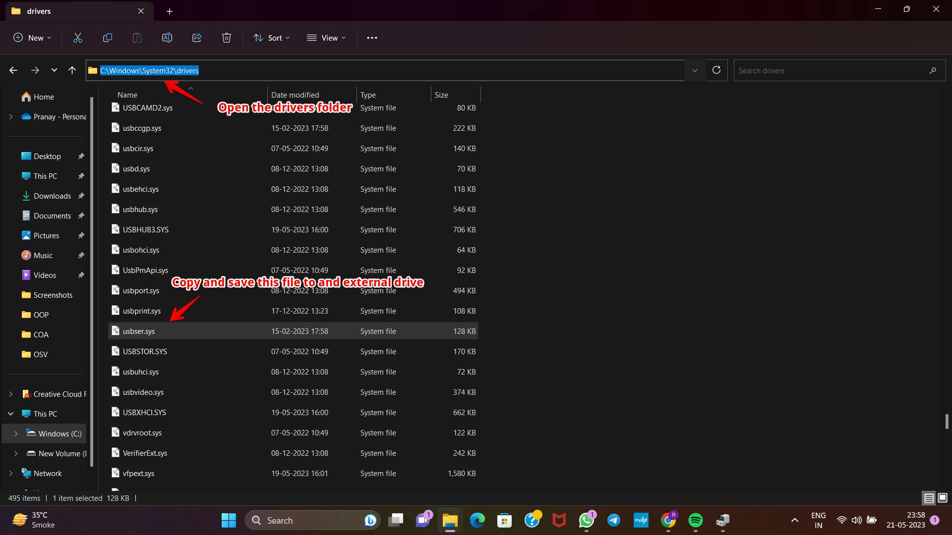Add a new File Explorer tab
Screen dimensions: 952x535
pos(170,11)
